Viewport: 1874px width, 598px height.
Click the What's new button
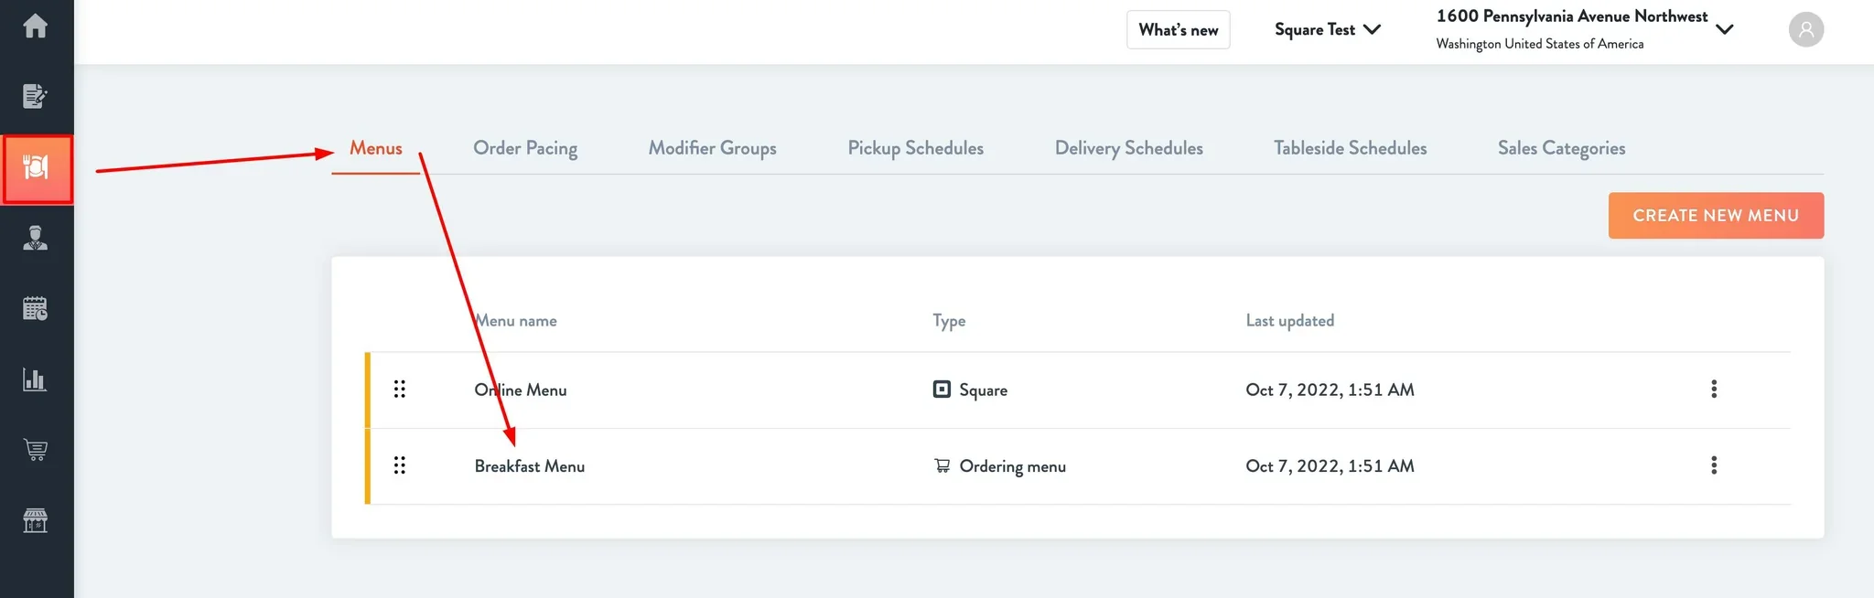(x=1179, y=29)
